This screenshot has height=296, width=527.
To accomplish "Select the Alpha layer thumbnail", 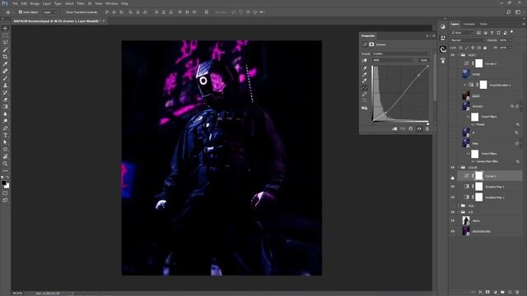I will (x=466, y=220).
